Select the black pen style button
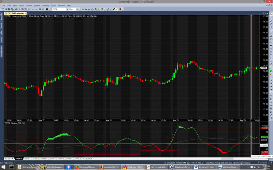 click(114, 9)
